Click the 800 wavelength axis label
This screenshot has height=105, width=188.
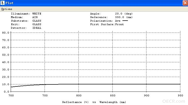[x=79, y=96]
